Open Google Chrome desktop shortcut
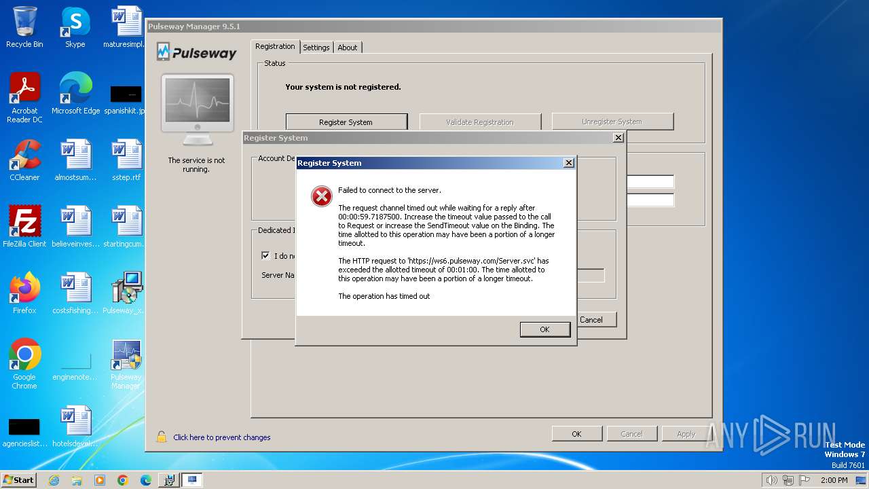869x489 pixels. pyautogui.click(x=24, y=364)
